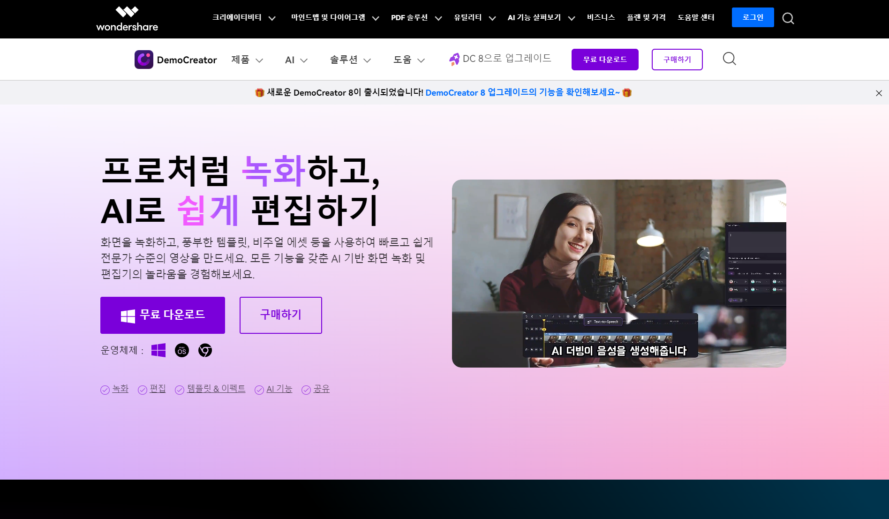This screenshot has width=889, height=519.
Task: Select the macOS operating system icon
Action: [x=182, y=350]
